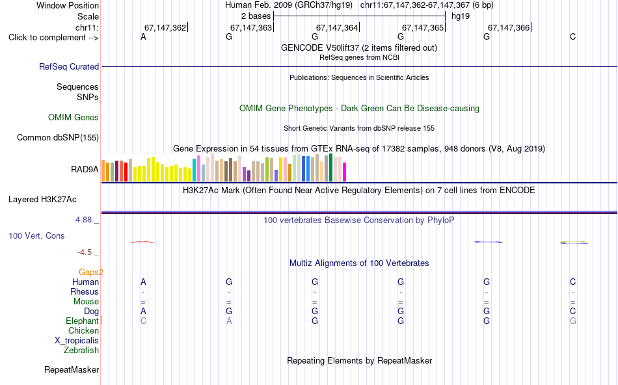Click the Elephant species label

coord(82,321)
